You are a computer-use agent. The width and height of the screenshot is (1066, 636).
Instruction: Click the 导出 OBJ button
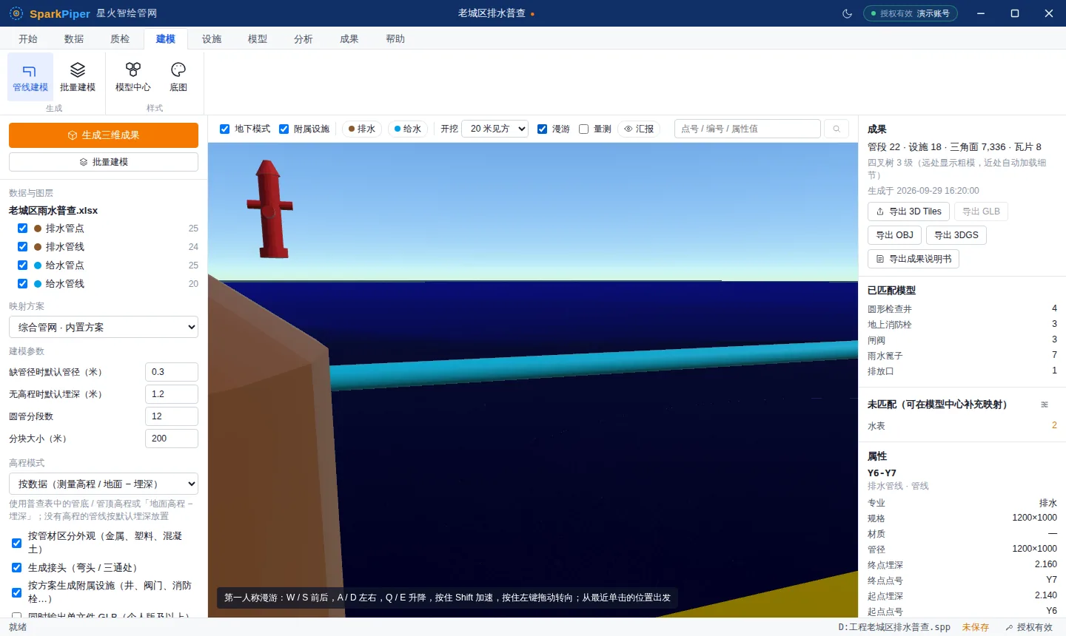(895, 235)
